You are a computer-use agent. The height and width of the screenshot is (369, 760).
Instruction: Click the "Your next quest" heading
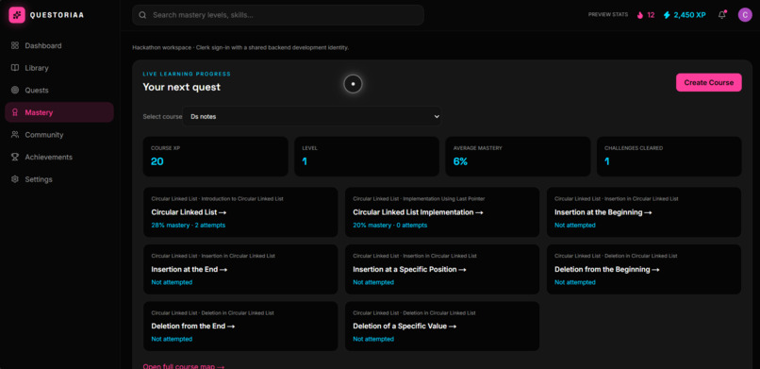(181, 87)
